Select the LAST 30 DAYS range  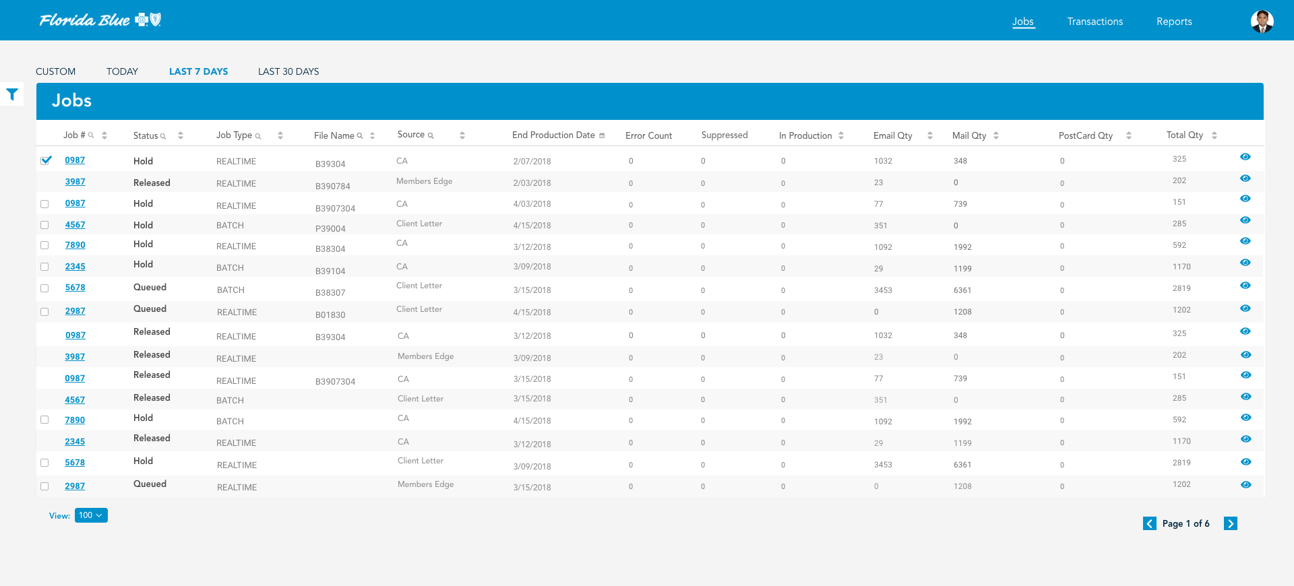[288, 71]
